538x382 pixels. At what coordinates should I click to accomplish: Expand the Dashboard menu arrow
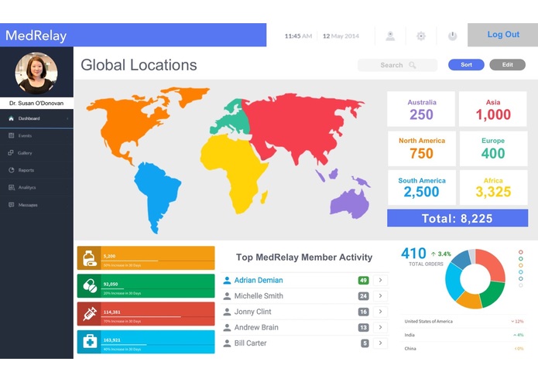67,118
